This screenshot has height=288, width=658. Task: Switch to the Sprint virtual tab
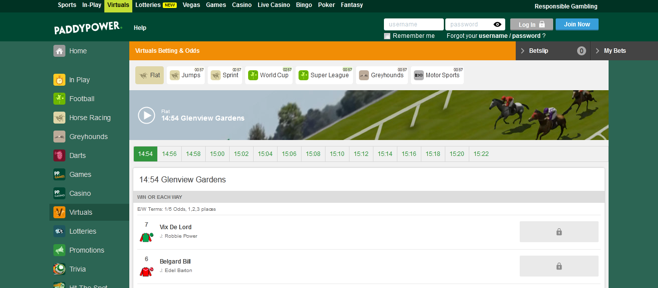[225, 75]
